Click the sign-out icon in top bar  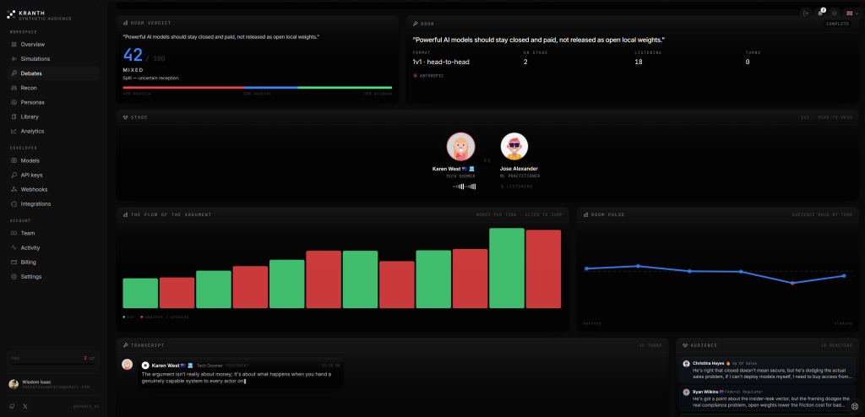tap(806, 13)
